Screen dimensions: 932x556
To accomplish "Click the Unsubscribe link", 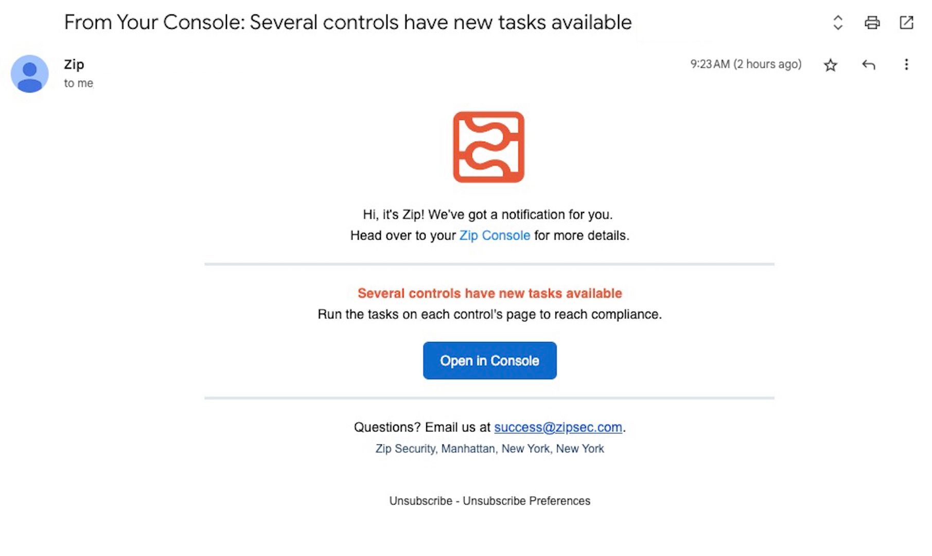I will click(420, 501).
